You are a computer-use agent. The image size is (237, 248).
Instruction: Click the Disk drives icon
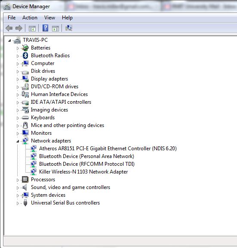point(25,72)
